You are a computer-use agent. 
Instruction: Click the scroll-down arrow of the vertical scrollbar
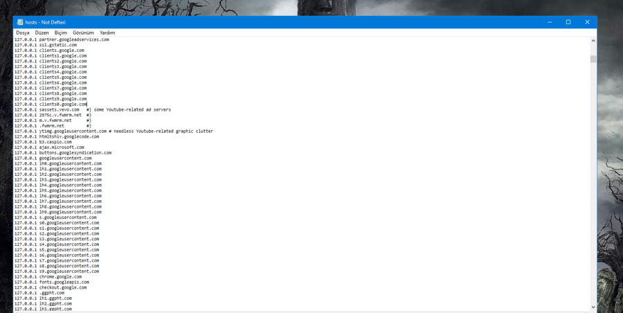[593, 307]
